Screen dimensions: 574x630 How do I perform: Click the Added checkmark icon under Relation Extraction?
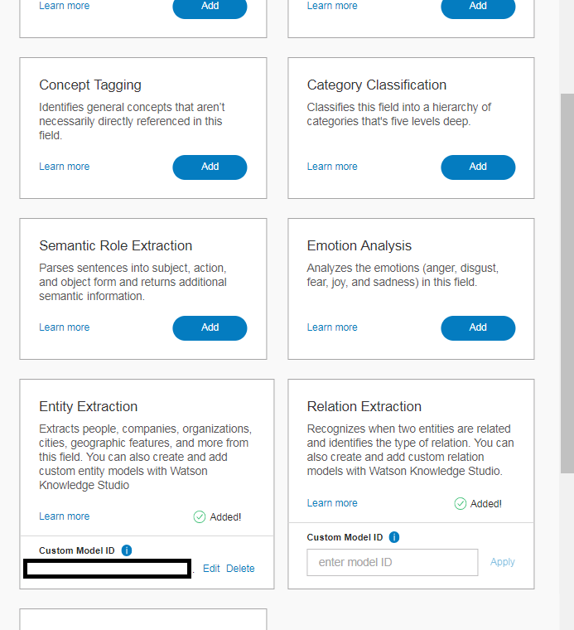(461, 503)
